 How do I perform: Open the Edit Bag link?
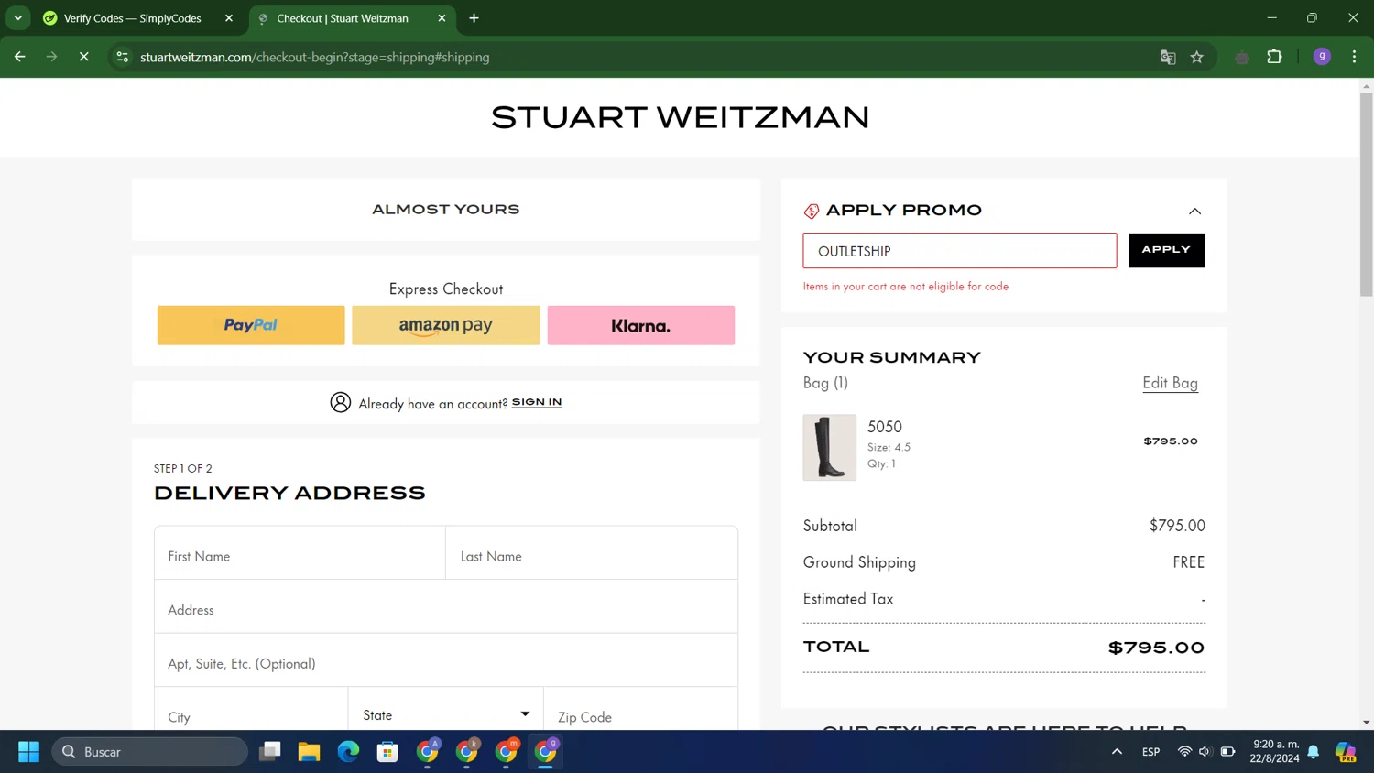(1170, 383)
